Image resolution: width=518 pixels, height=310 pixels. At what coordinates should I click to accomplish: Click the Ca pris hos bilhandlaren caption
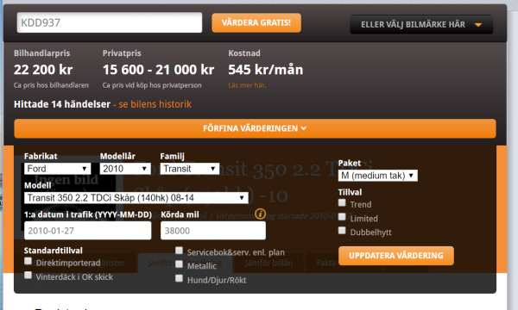[x=51, y=85]
